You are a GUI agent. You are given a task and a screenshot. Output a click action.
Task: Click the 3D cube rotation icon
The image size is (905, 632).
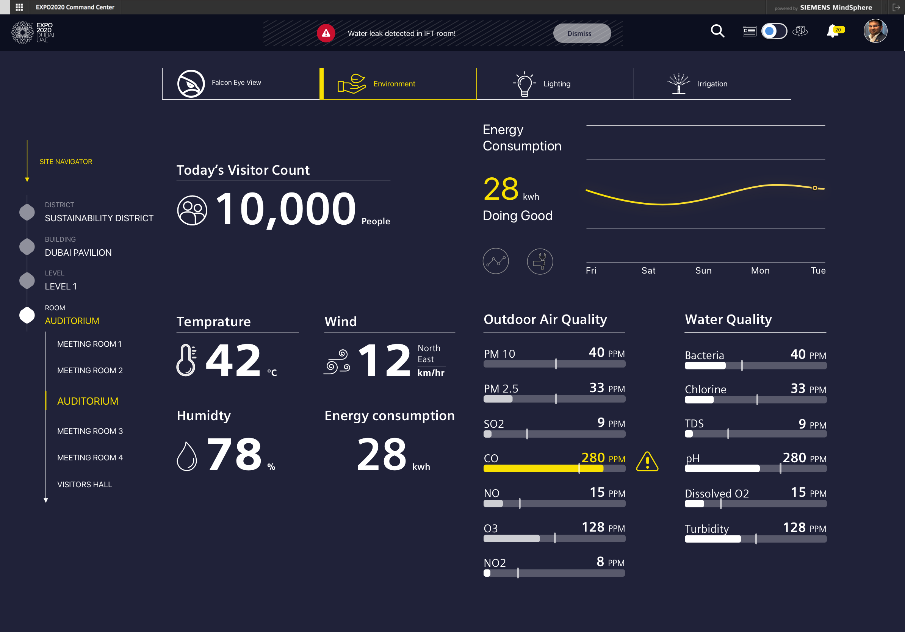[x=801, y=31]
